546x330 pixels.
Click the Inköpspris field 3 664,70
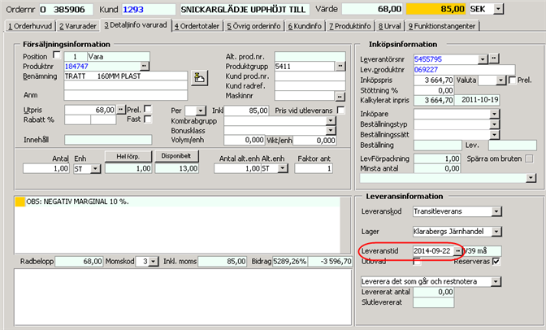(434, 80)
